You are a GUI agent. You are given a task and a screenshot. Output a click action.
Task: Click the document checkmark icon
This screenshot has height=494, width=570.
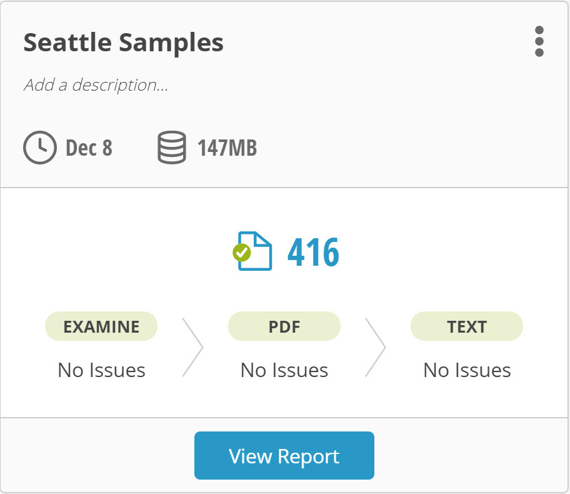click(x=252, y=251)
